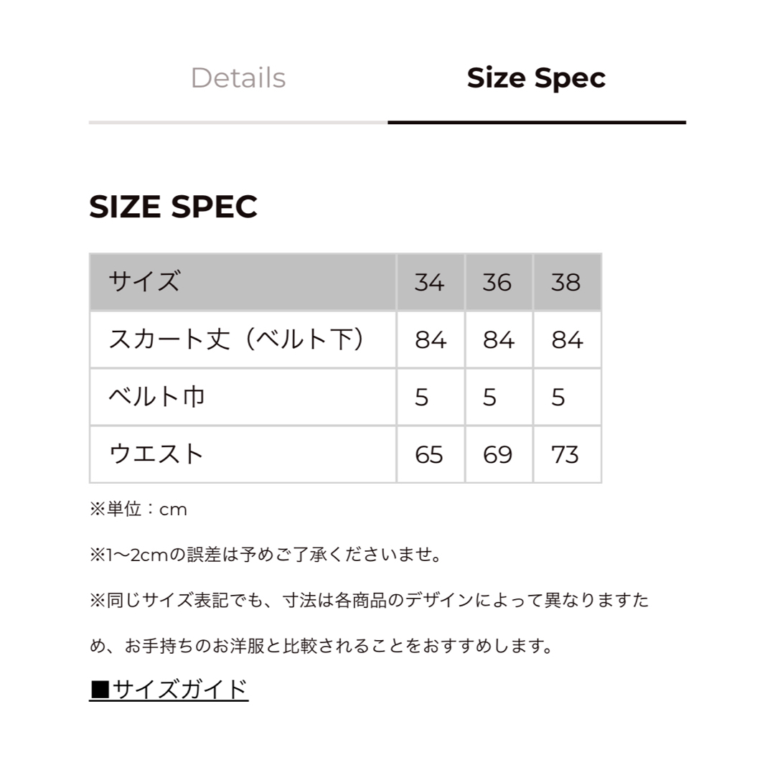Screen dimensions: 775x775
Task: Click the 同じサイズ表記でも note text
Action: [370, 623]
